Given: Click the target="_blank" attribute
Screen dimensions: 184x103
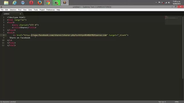Looking at the screenshot, I should (118, 35).
